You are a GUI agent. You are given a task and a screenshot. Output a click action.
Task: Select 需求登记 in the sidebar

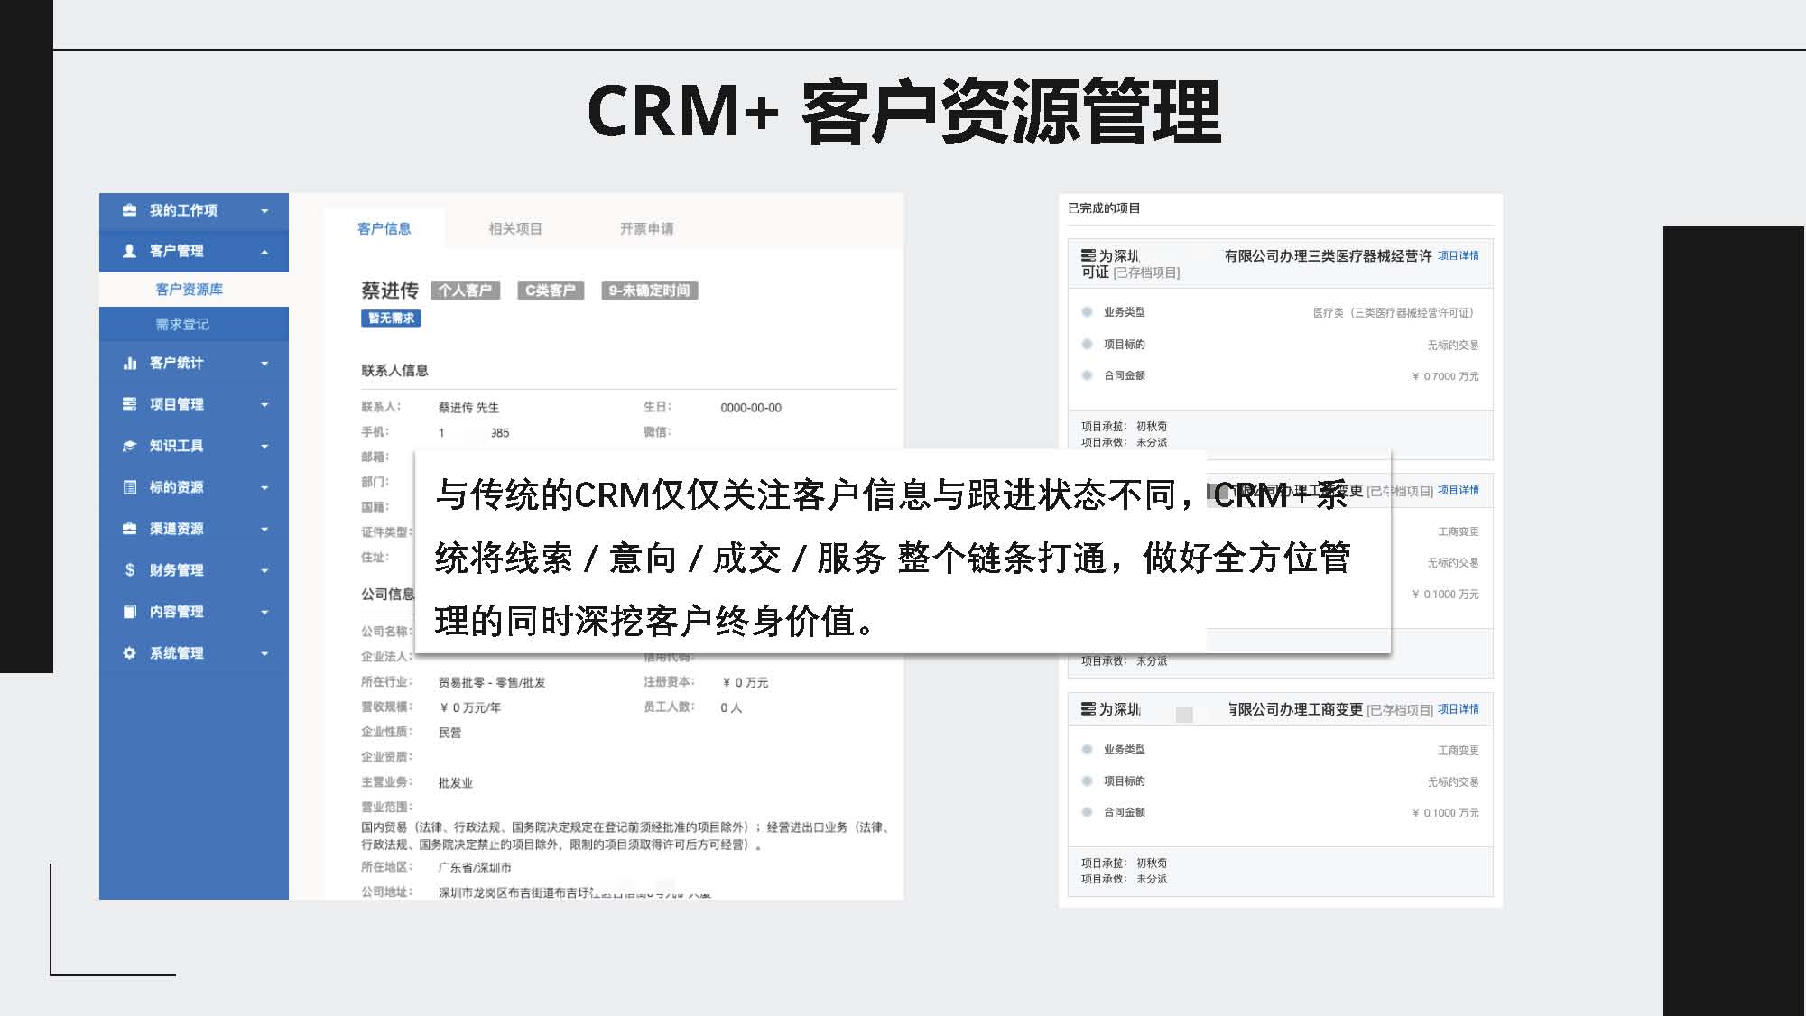tap(194, 324)
